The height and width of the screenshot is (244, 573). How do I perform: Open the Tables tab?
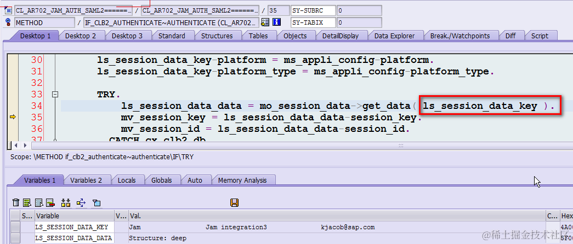tap(258, 36)
